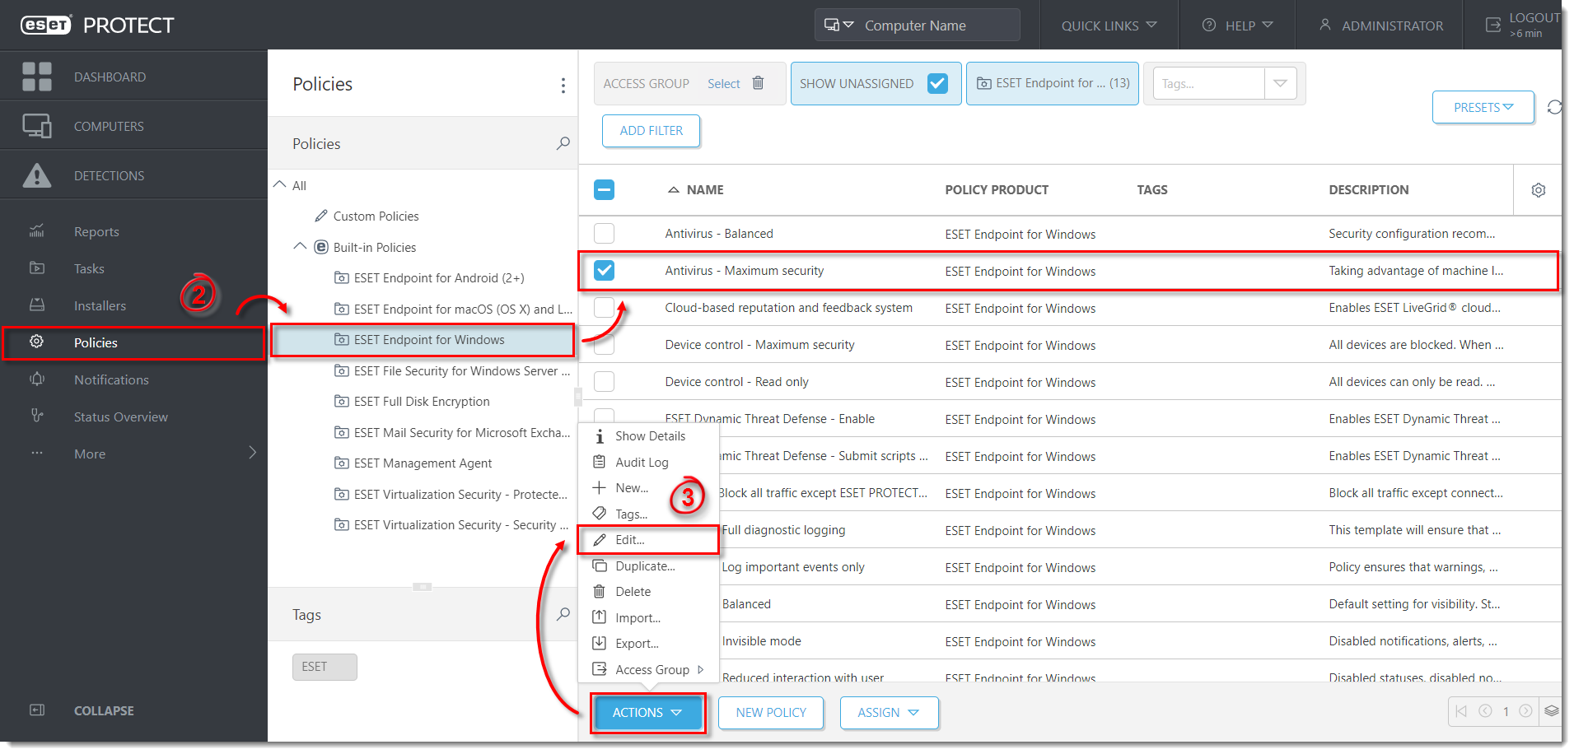
Task: Choose Duplicate... from context menu
Action: click(649, 566)
